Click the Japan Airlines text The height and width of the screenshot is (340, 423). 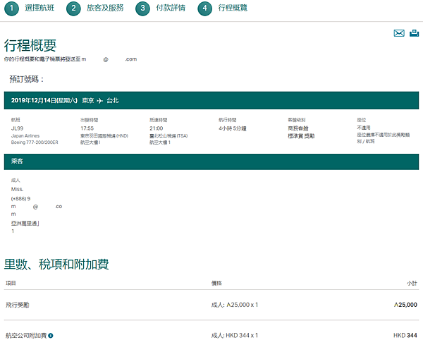point(25,135)
